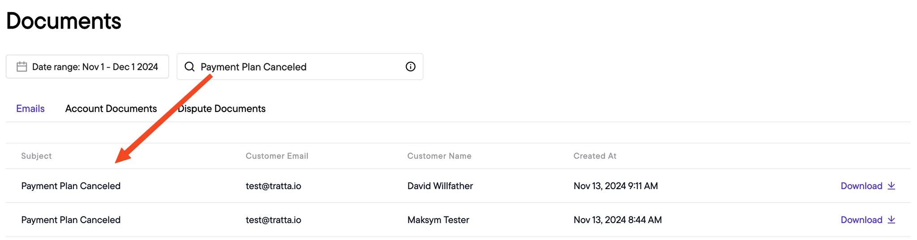Switch to the Emails tab

[x=30, y=108]
